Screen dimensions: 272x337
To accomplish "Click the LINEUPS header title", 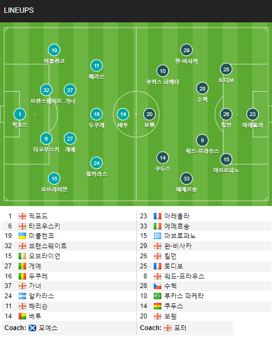I will [x=19, y=10].
